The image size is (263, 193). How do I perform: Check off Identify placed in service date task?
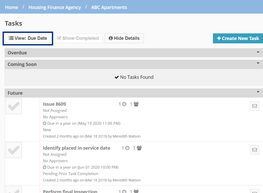pos(14,150)
